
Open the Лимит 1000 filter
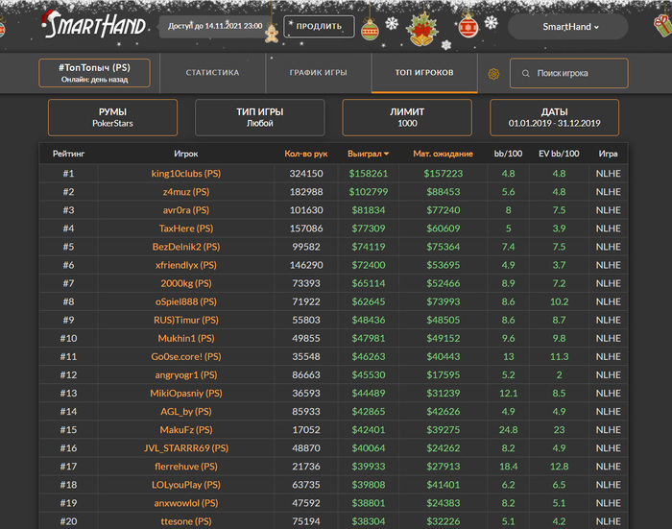407,117
